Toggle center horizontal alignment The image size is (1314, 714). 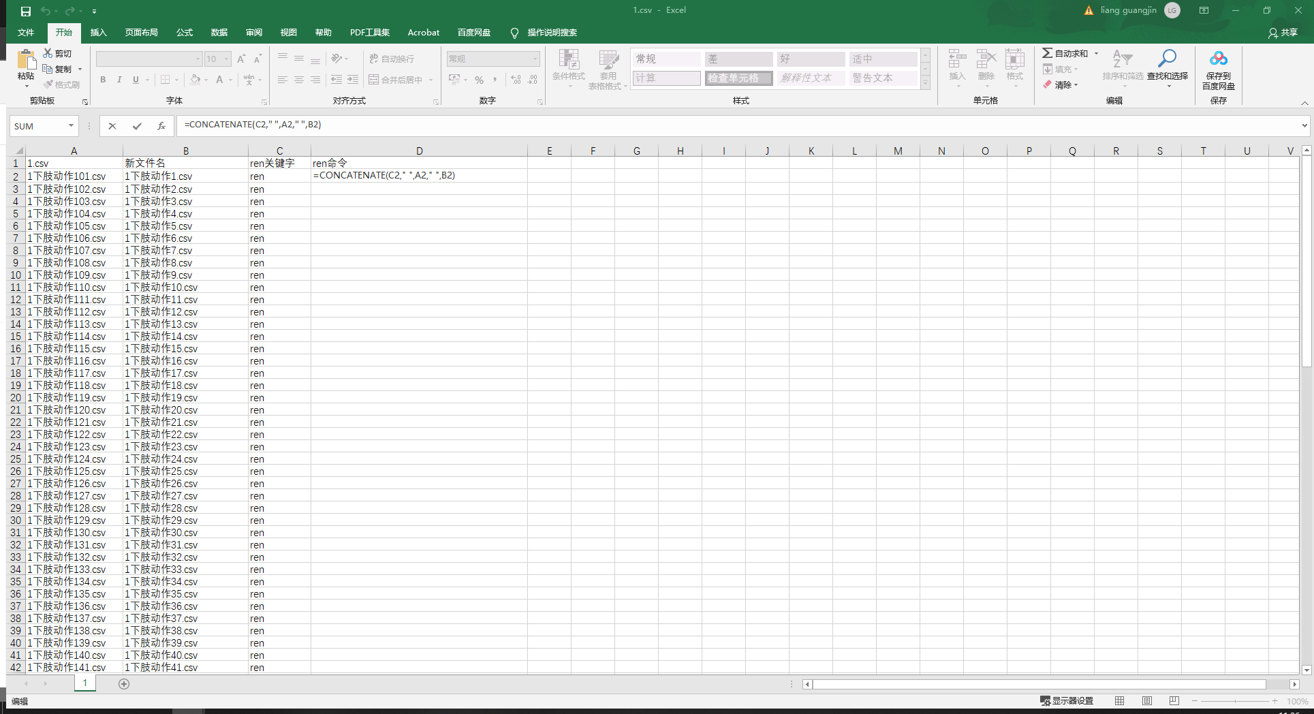point(298,80)
